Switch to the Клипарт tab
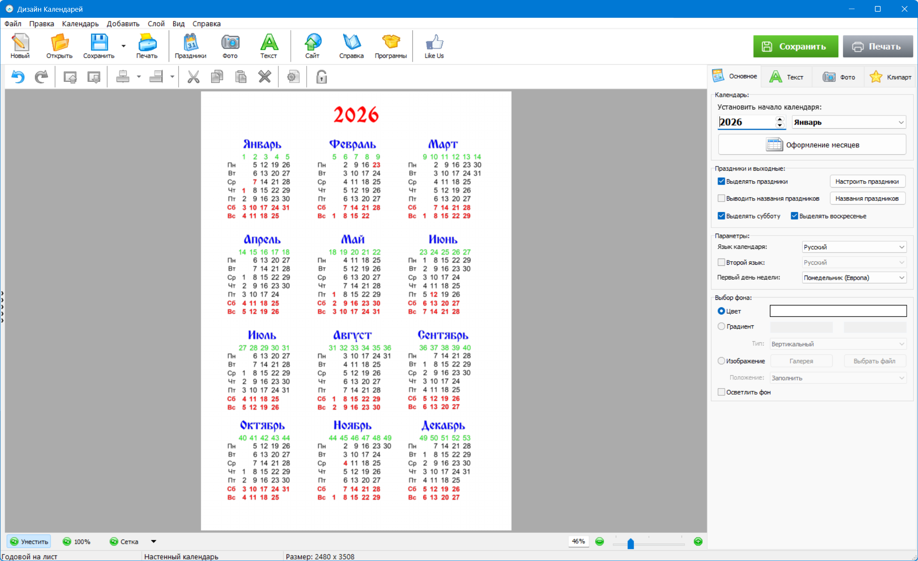 (891, 77)
